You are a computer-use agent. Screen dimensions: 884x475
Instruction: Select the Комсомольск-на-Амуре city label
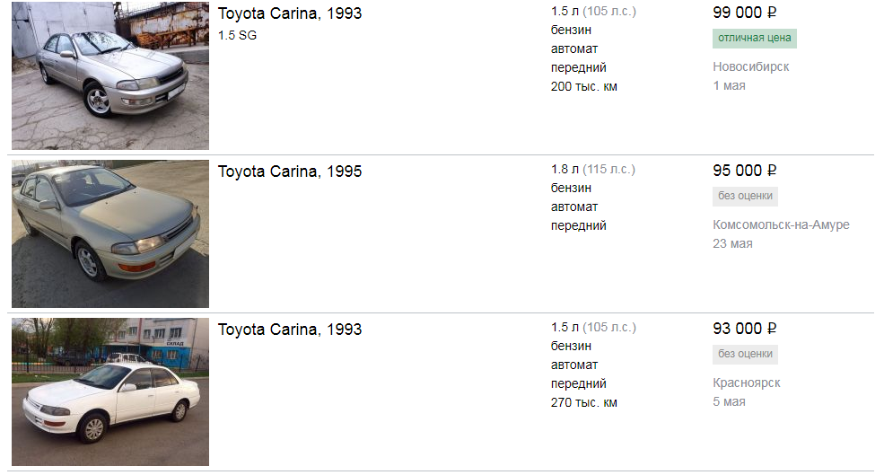[781, 224]
